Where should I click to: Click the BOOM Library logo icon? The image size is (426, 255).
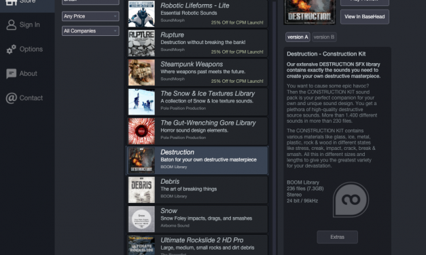pyautogui.click(x=351, y=199)
